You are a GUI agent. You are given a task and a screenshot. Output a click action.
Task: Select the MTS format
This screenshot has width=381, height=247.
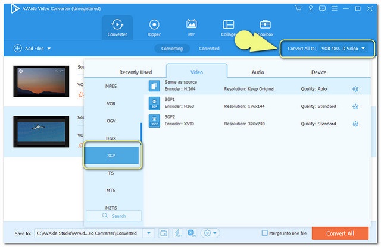[111, 191]
